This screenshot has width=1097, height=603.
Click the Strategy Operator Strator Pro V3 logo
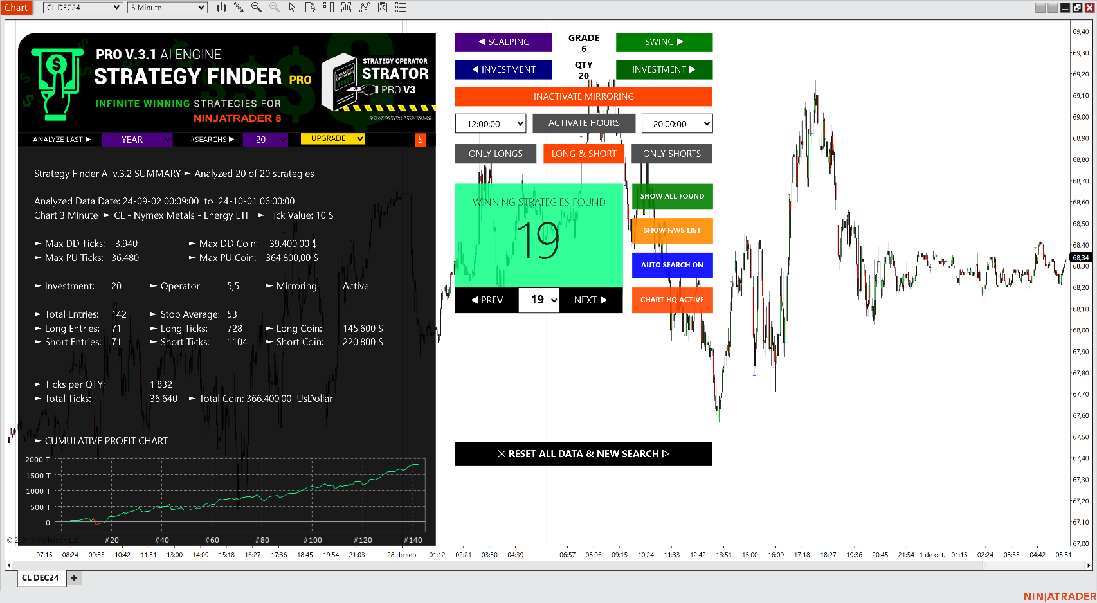(376, 82)
